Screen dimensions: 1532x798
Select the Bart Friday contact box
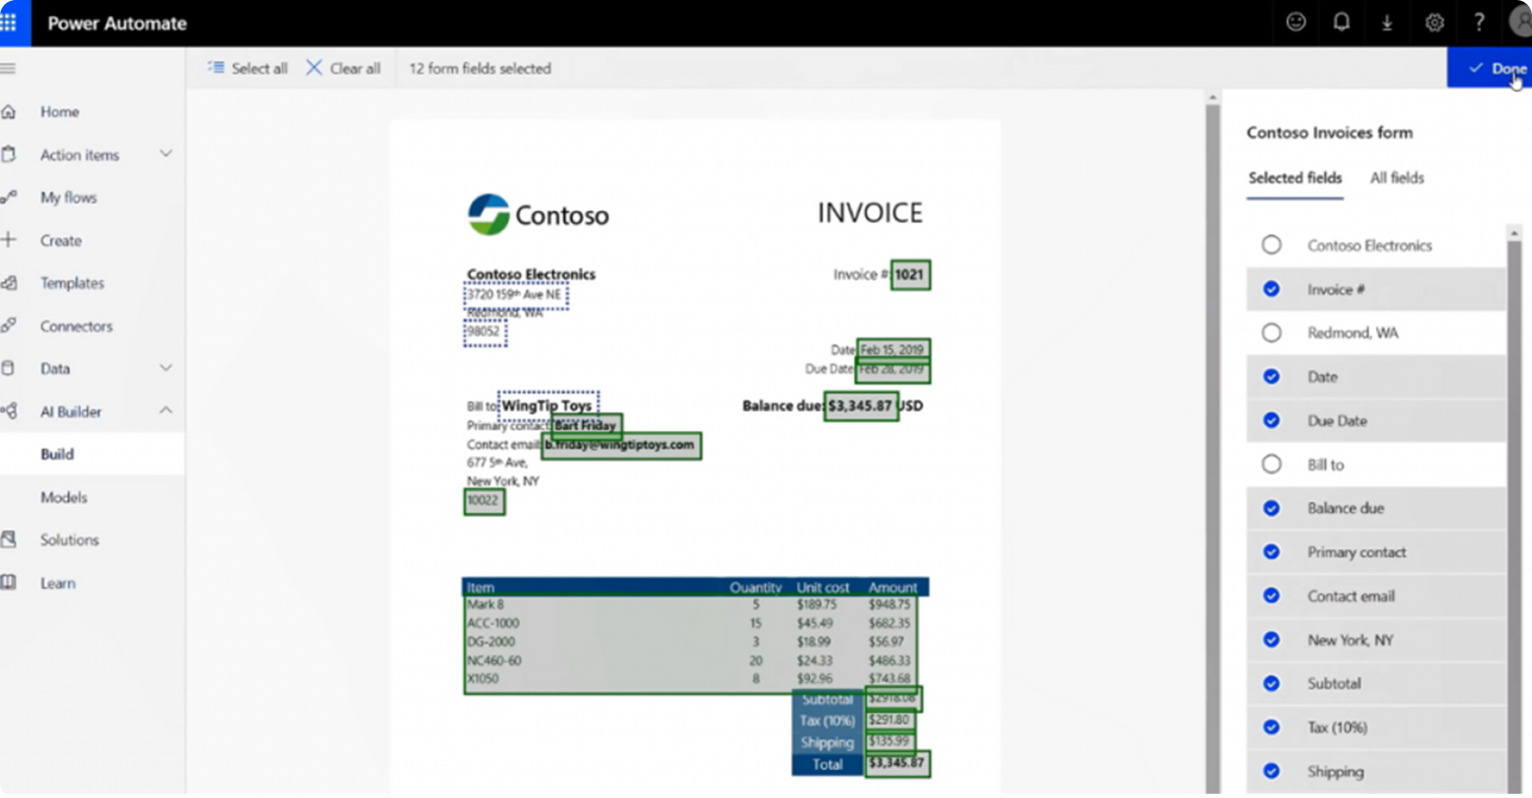point(586,425)
